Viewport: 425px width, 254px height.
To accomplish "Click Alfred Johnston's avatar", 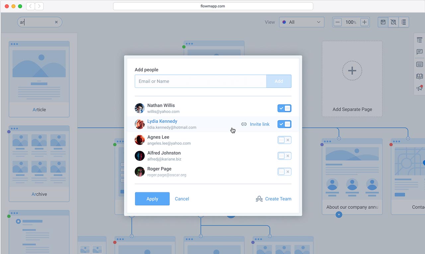I will (140, 156).
